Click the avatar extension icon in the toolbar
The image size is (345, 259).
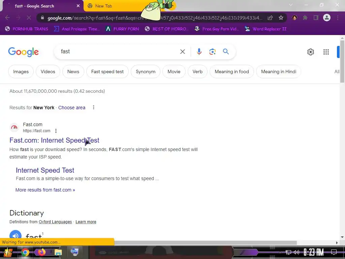pos(294,18)
